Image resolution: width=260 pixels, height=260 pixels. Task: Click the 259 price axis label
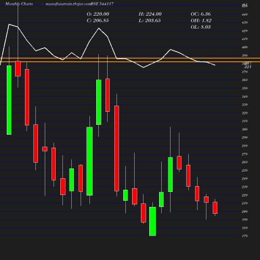pyautogui.click(x=245, y=171)
